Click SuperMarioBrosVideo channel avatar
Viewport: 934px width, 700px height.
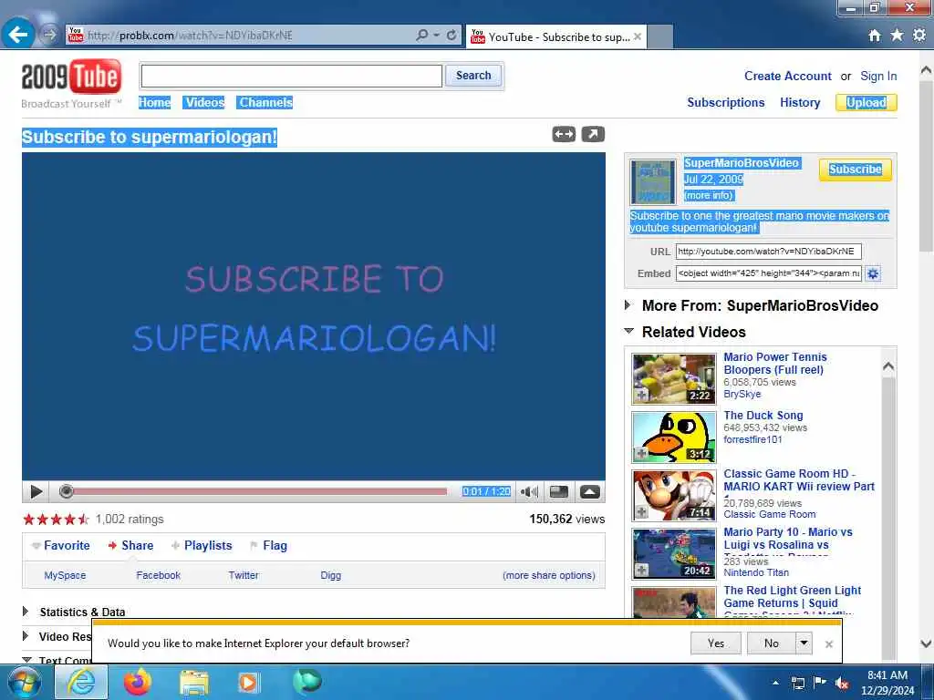click(653, 181)
